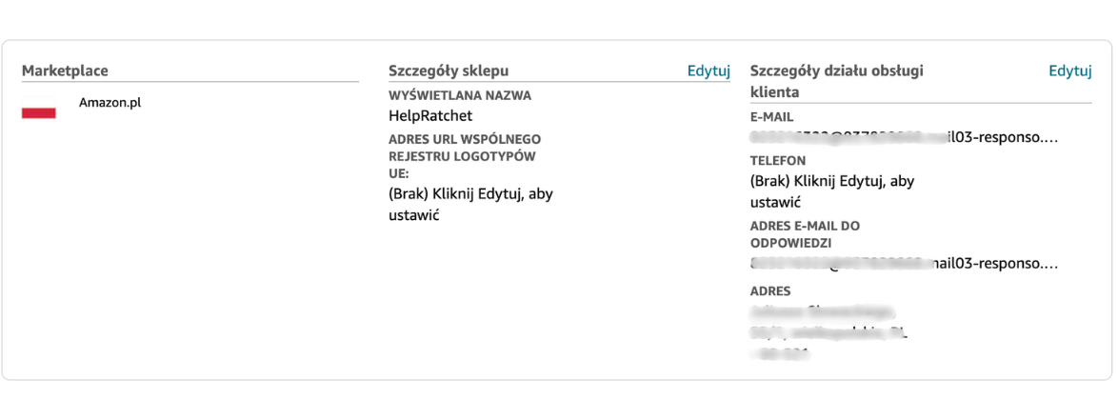Screen dimensions: 1118x420
Task: Select the blurred postal code line
Action: [x=781, y=354]
